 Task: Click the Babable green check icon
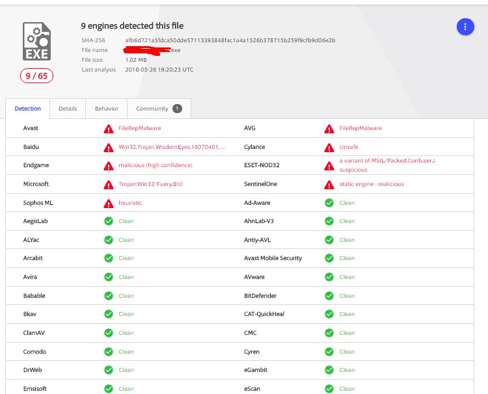pos(109,296)
